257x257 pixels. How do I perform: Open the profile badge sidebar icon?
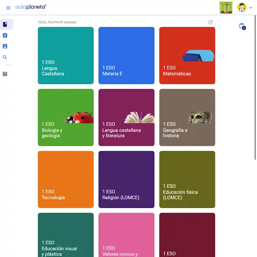[5, 46]
